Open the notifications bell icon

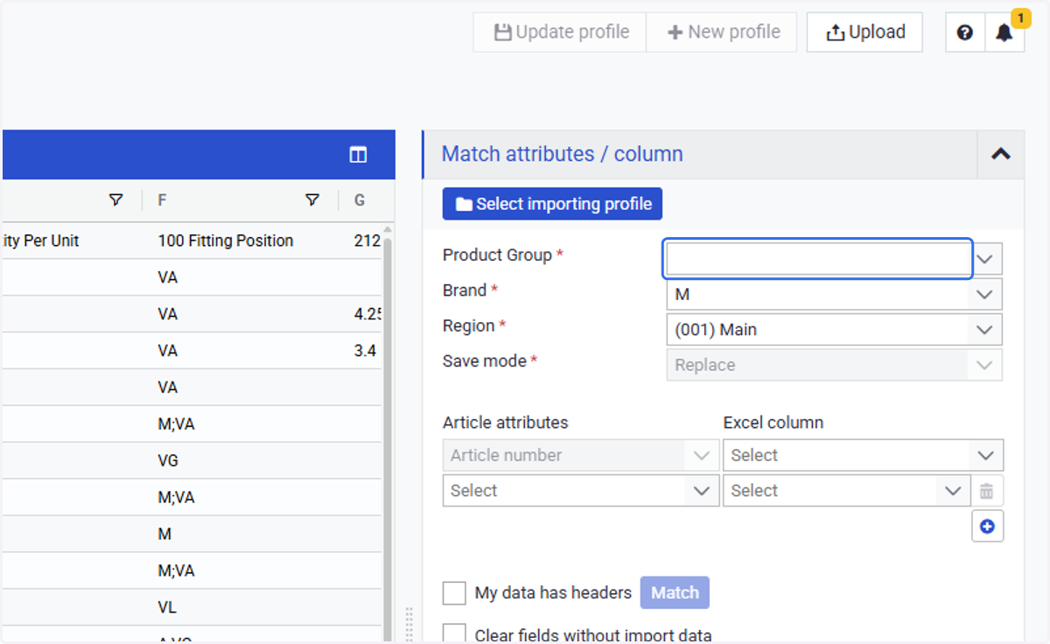click(x=1004, y=32)
